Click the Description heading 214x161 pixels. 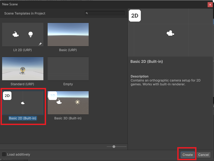(x=139, y=76)
